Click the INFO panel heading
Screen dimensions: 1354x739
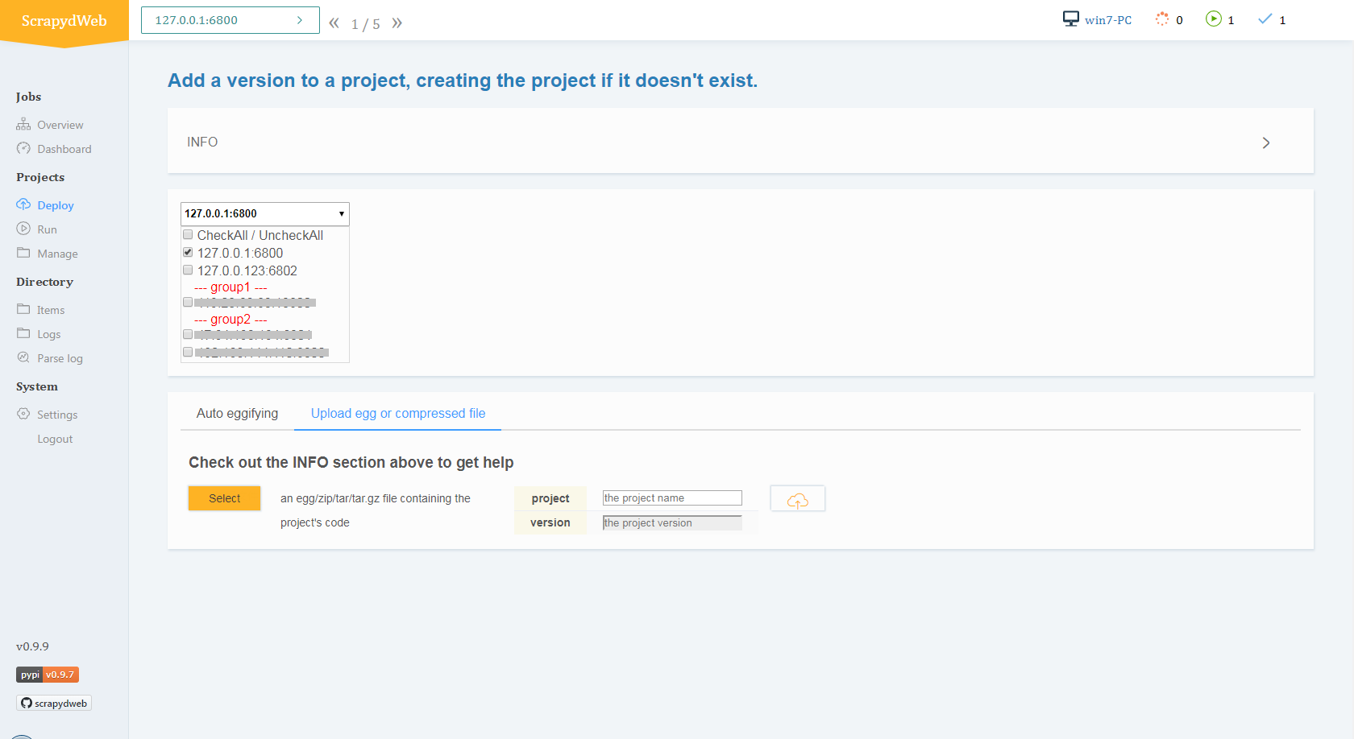click(202, 142)
